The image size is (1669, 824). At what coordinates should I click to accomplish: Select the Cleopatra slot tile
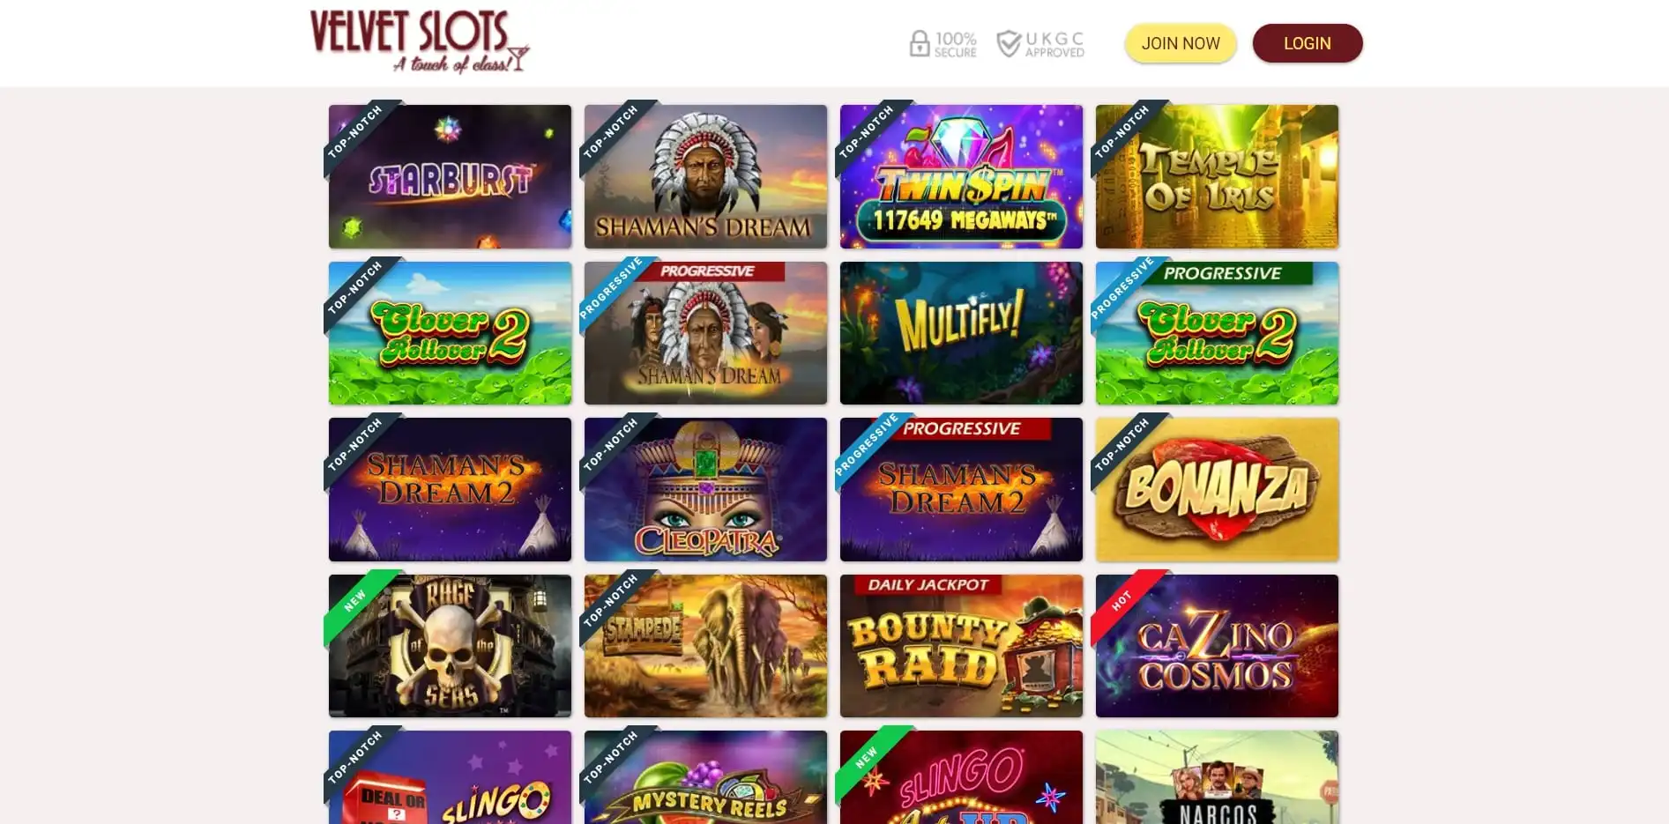705,489
